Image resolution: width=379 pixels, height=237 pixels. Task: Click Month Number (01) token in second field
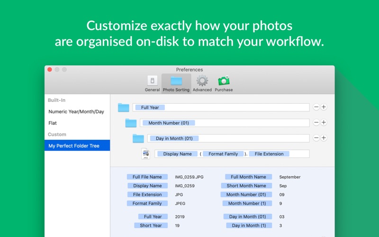point(169,123)
